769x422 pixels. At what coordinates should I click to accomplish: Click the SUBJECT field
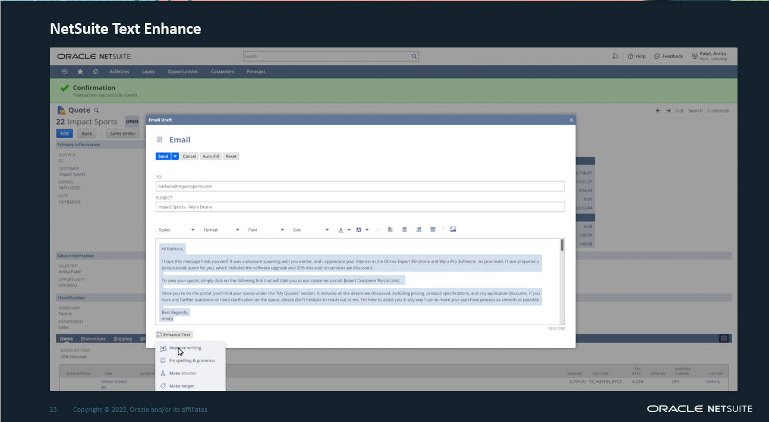click(x=360, y=207)
